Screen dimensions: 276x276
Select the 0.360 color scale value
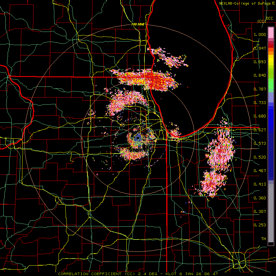point(260,198)
